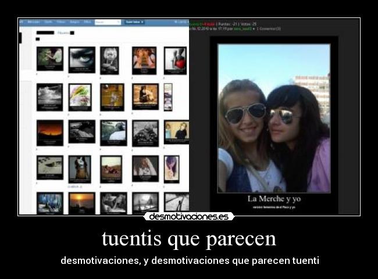Viewport: 378px width, 279px height.
Task: Open the Subir fotos dropdown button
Action: click(134, 22)
